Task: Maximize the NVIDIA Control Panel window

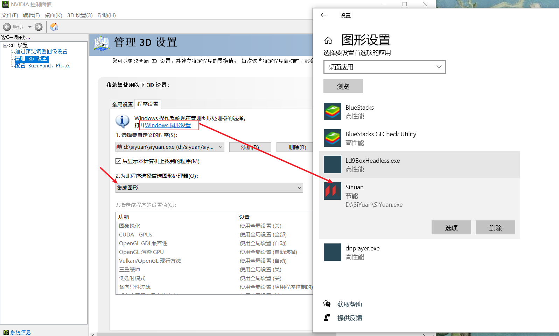Action: [405, 4]
